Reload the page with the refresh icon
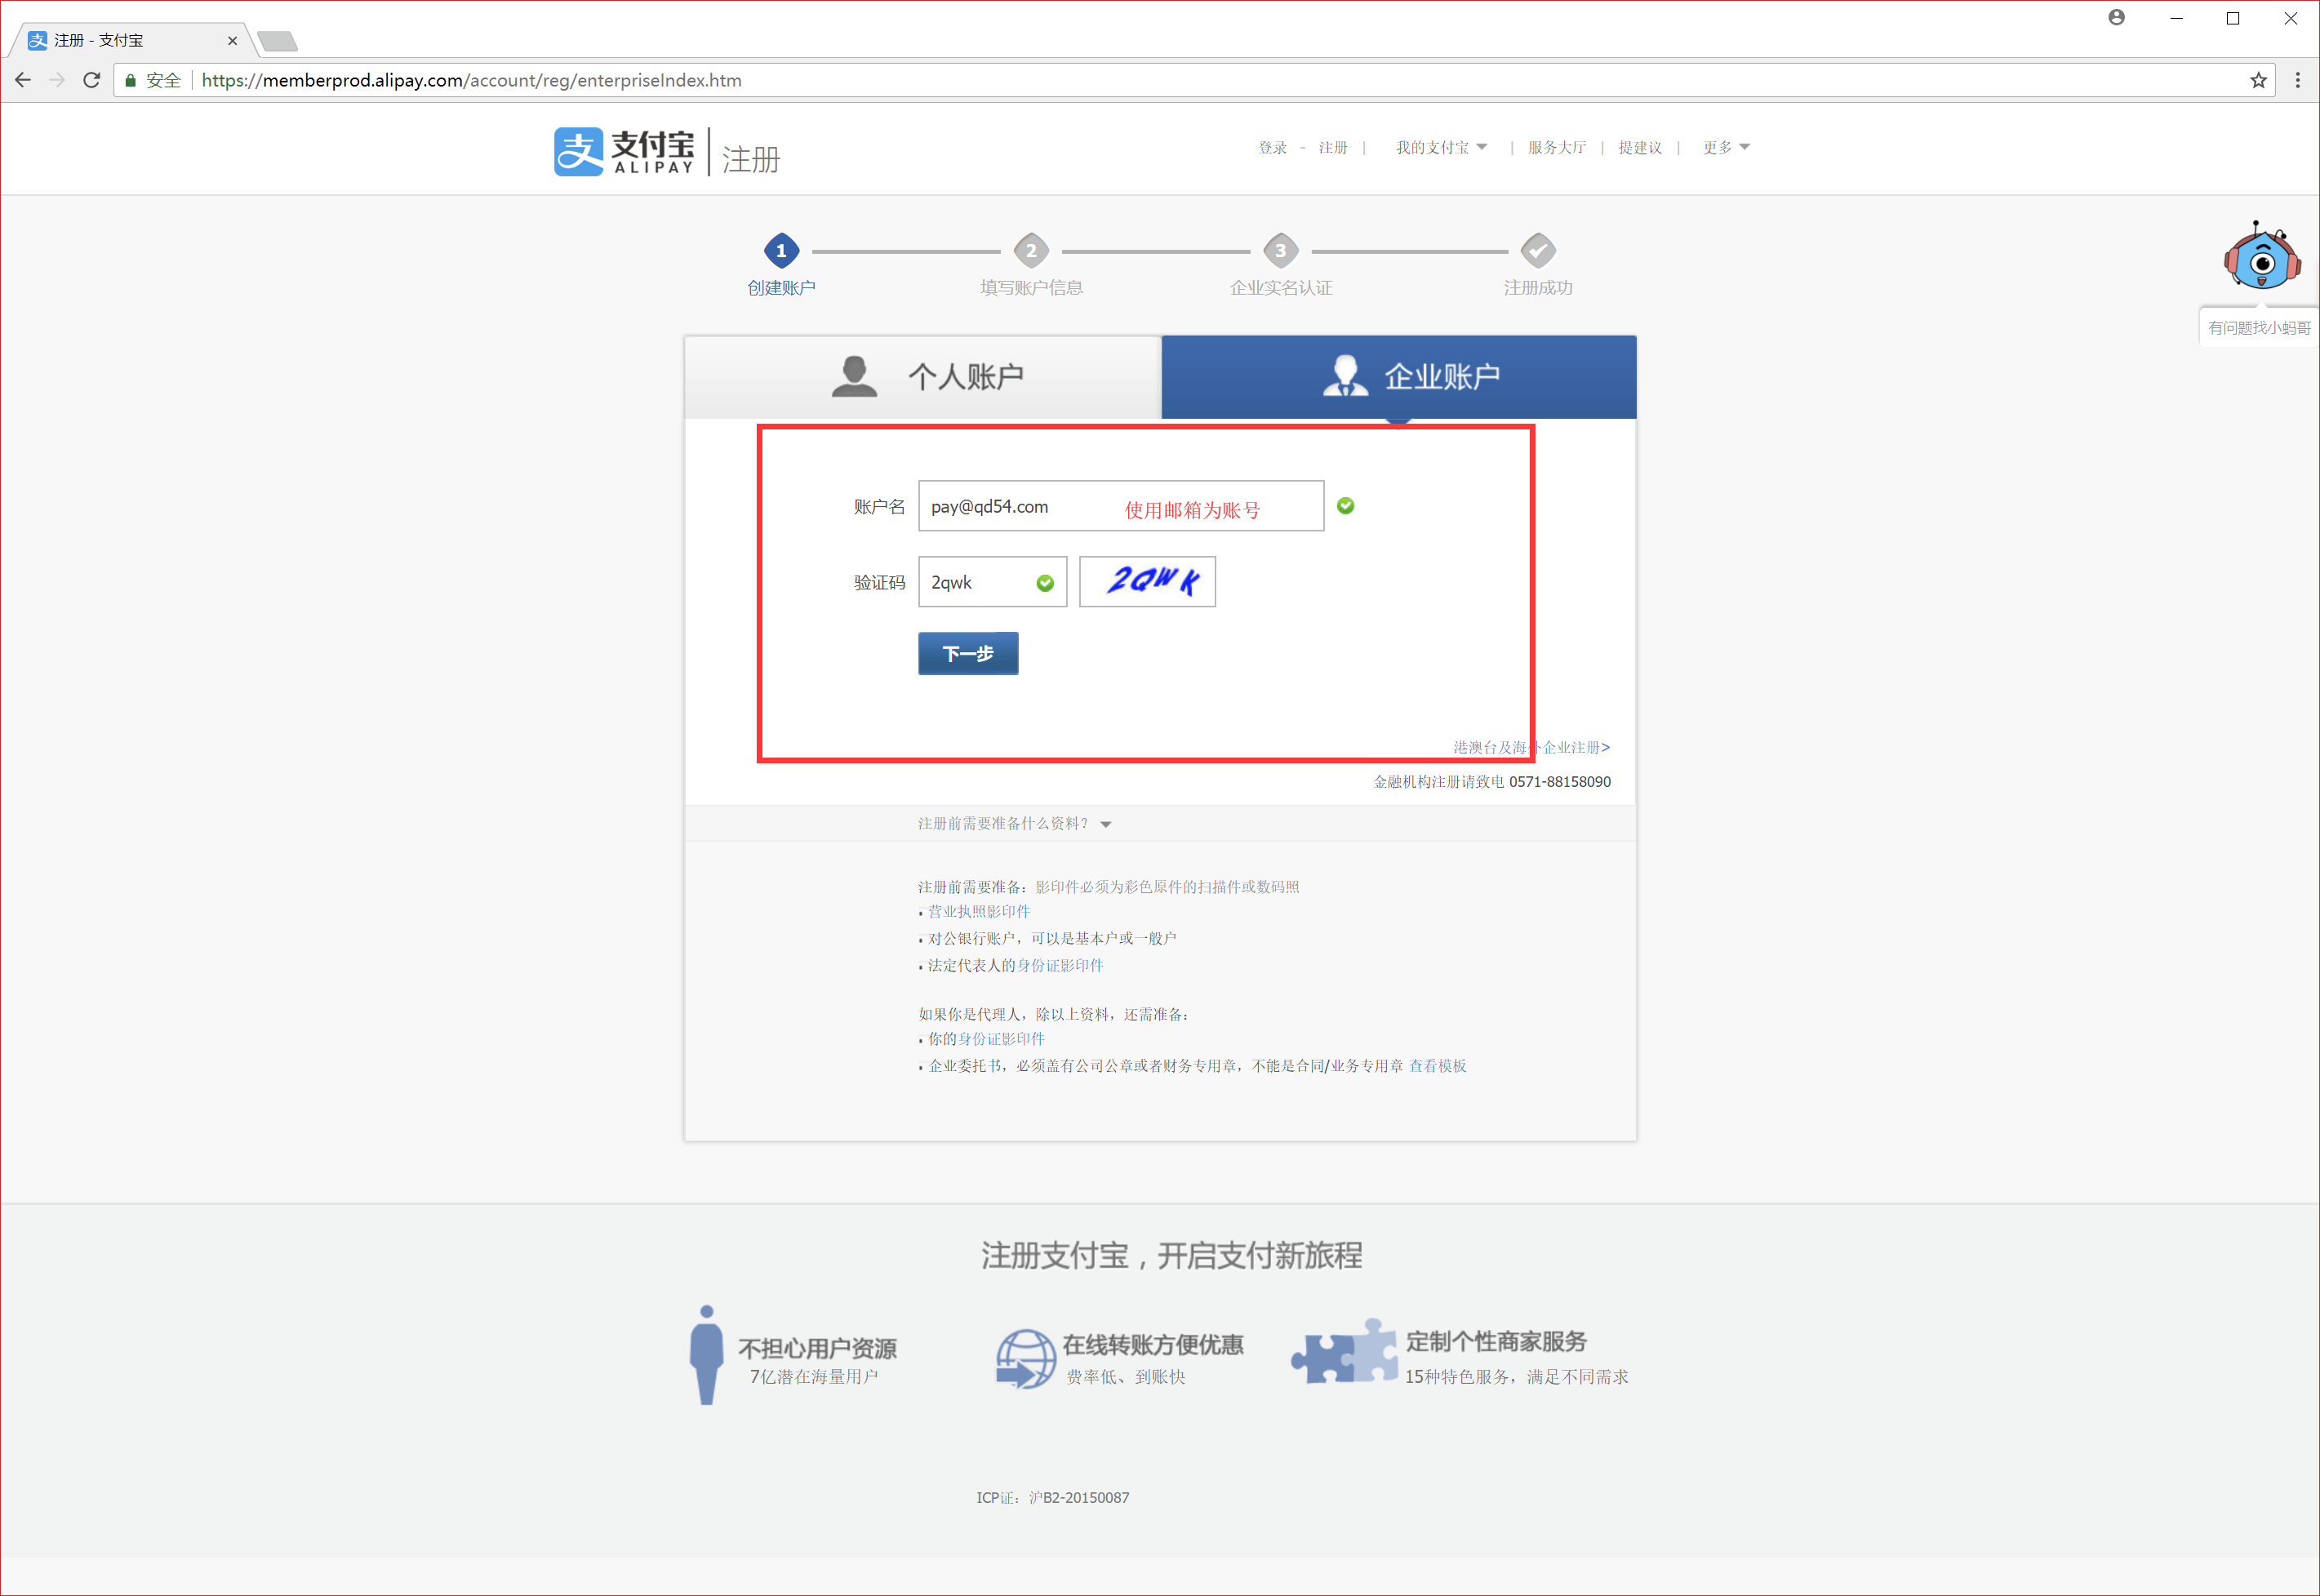The height and width of the screenshot is (1596, 2320). [x=91, y=80]
